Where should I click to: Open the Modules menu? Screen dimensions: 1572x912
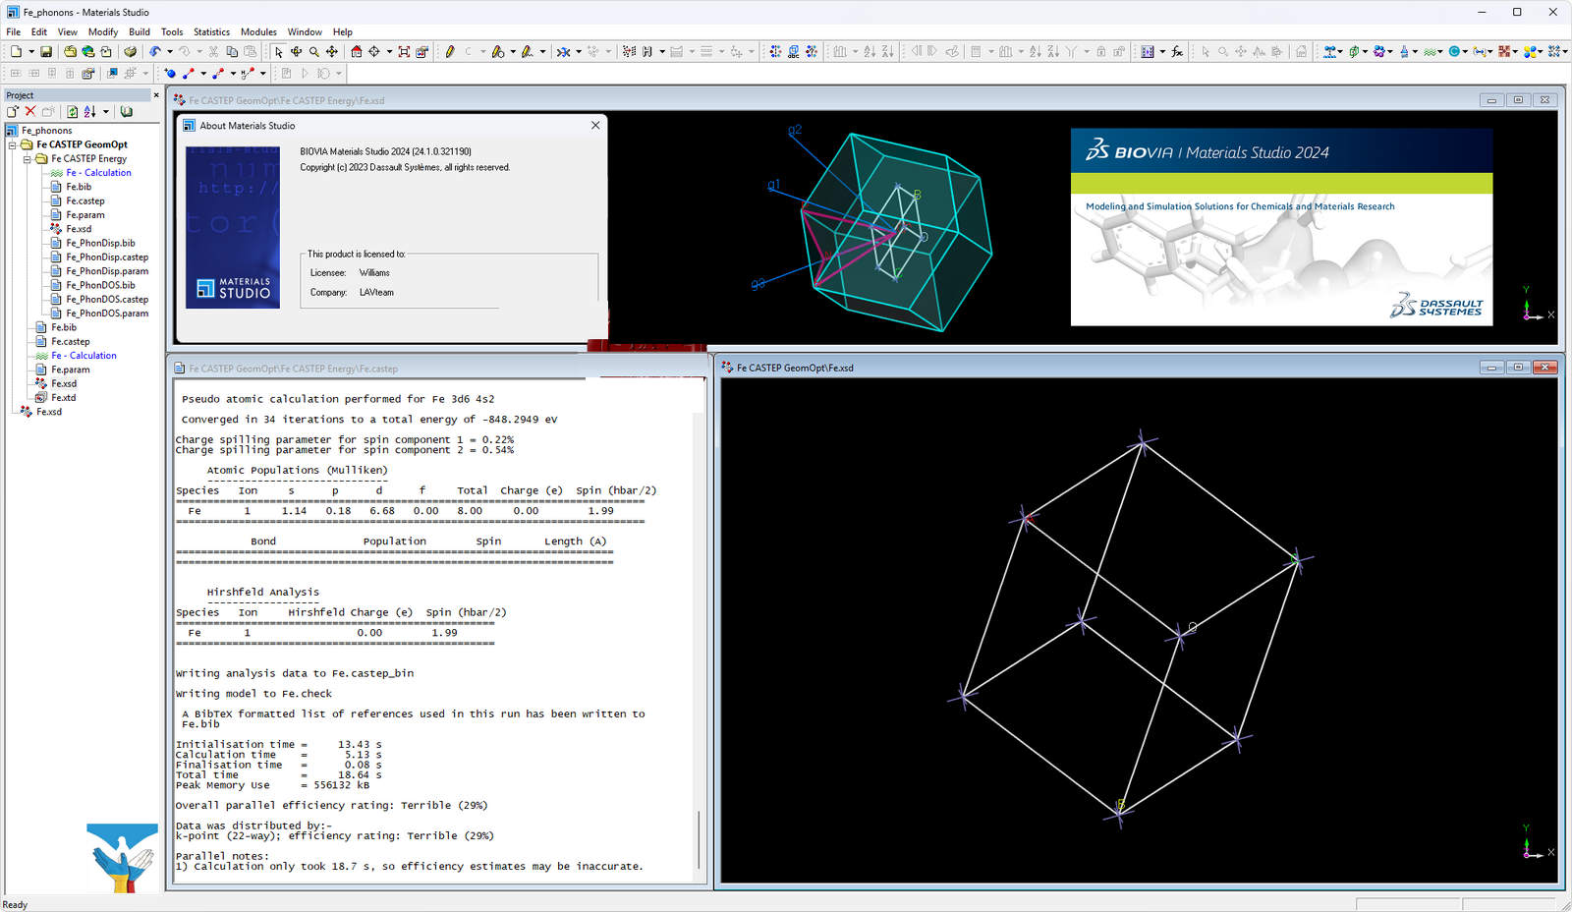[258, 31]
